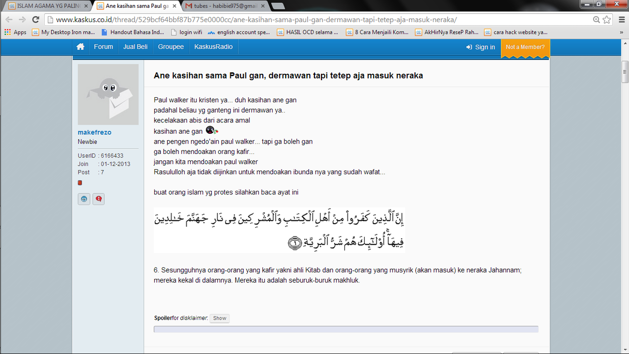Click the blue owl icon under makefrezo
629x354 pixels.
click(84, 199)
